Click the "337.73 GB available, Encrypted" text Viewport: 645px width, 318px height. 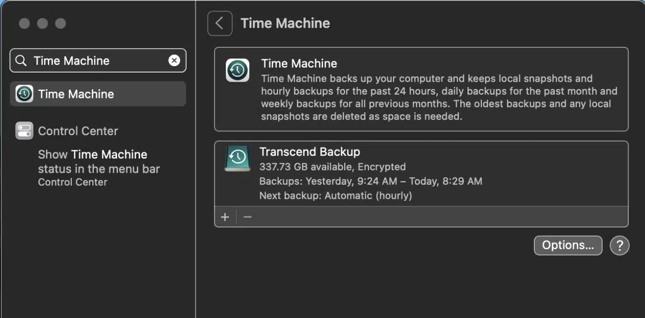[332, 166]
